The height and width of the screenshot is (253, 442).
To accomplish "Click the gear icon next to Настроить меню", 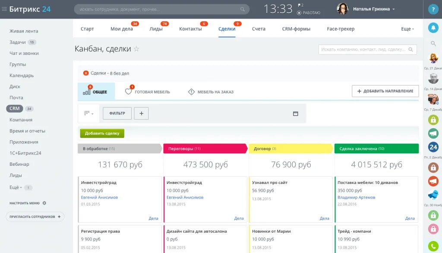I will pos(44,203).
